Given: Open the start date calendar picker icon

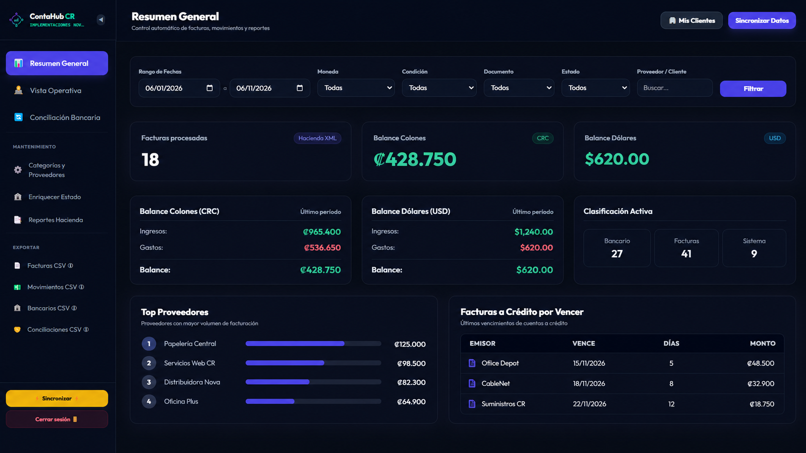Looking at the screenshot, I should [210, 88].
